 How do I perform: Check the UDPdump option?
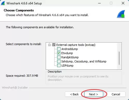[59, 66]
